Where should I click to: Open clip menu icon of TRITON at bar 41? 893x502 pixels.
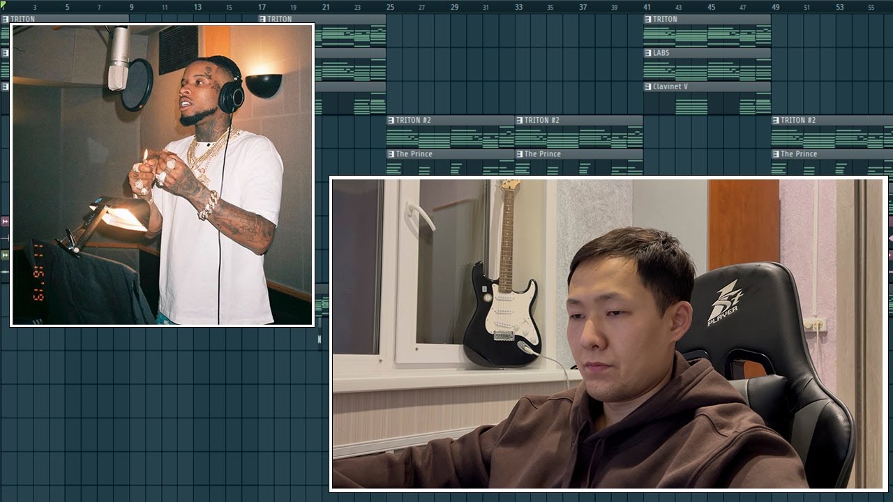pos(647,19)
